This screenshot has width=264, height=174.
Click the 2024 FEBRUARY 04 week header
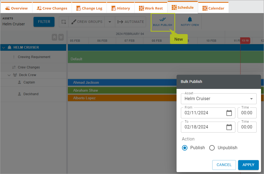[x=130, y=34]
